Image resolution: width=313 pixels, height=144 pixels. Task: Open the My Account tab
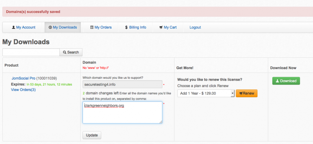(x=23, y=27)
